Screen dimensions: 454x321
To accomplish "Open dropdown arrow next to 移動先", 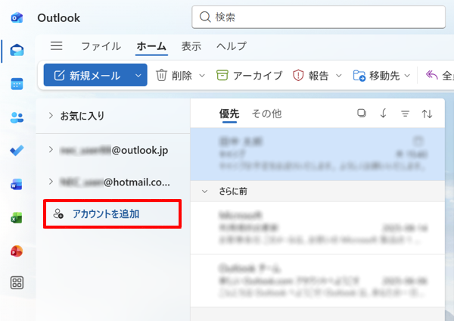I will coord(407,76).
